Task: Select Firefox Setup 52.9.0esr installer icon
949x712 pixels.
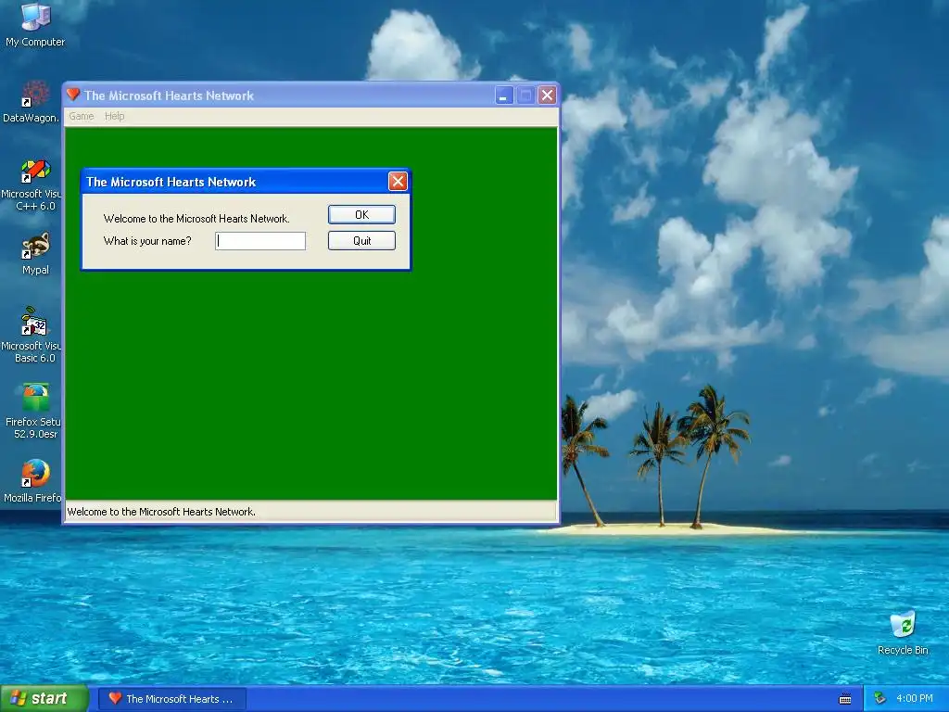Action: point(35,411)
